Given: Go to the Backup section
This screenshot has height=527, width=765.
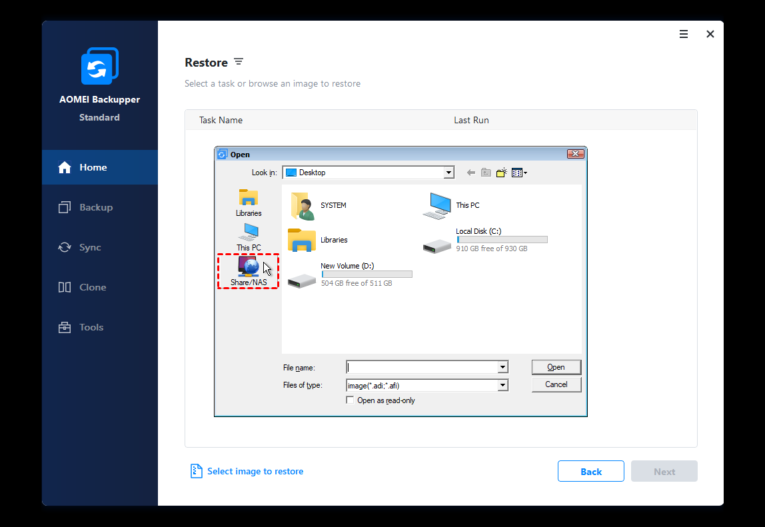Looking at the screenshot, I should 100,207.
